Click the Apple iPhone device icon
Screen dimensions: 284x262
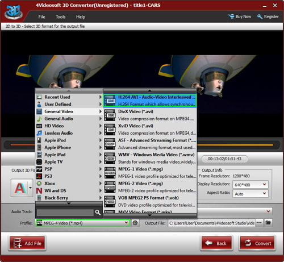pos(39,148)
